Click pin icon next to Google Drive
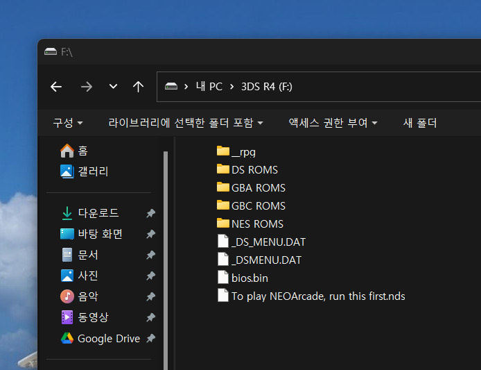Viewport: 481px width, 370px height. coord(150,338)
